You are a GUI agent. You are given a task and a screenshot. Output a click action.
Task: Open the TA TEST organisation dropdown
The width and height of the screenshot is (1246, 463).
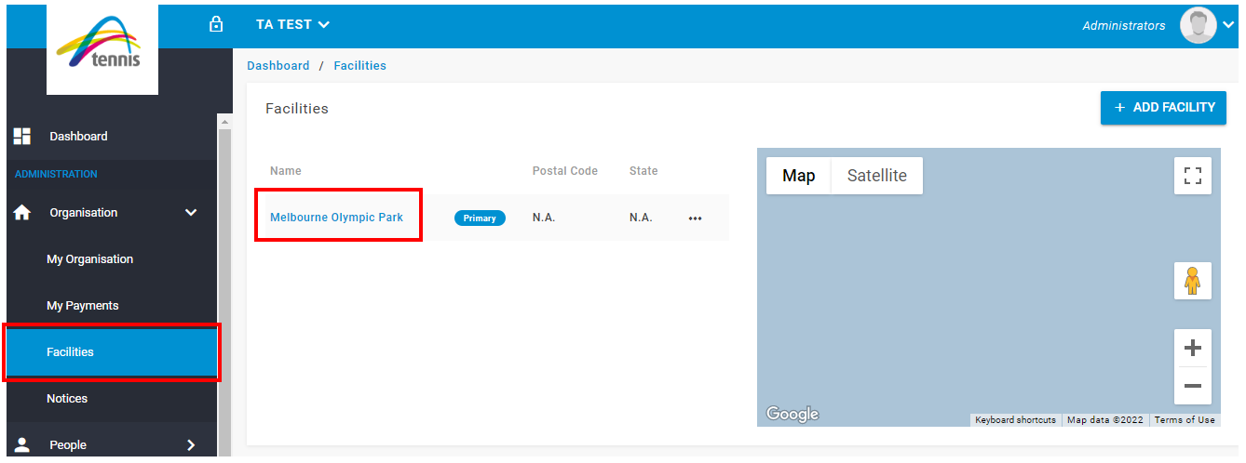[292, 24]
